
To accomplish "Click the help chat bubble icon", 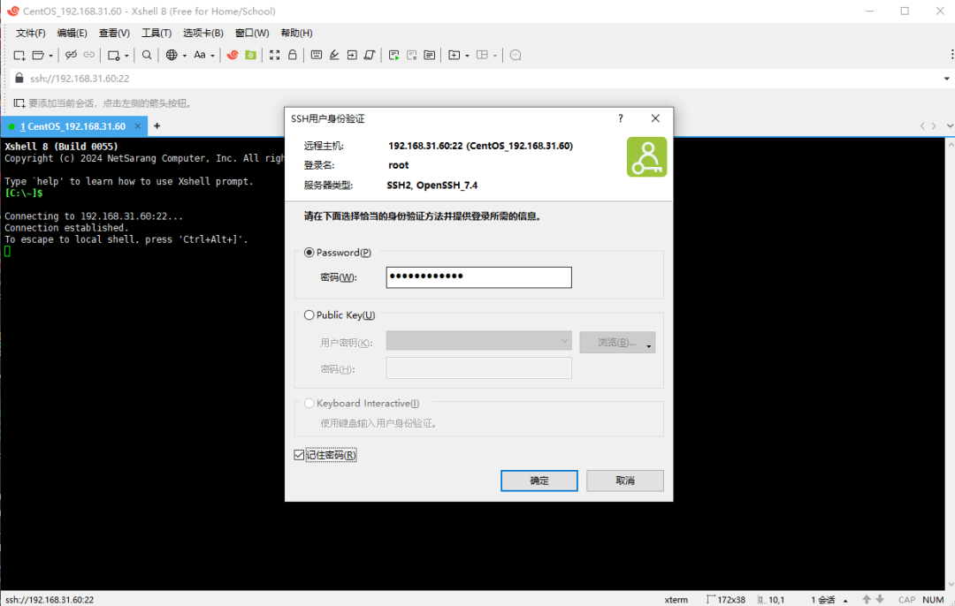I will pos(516,56).
